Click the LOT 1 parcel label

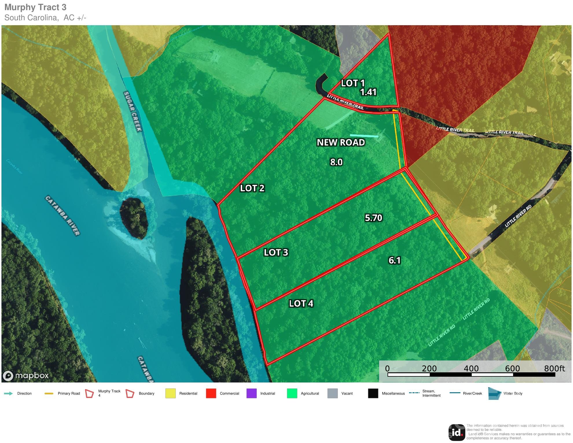tap(353, 83)
